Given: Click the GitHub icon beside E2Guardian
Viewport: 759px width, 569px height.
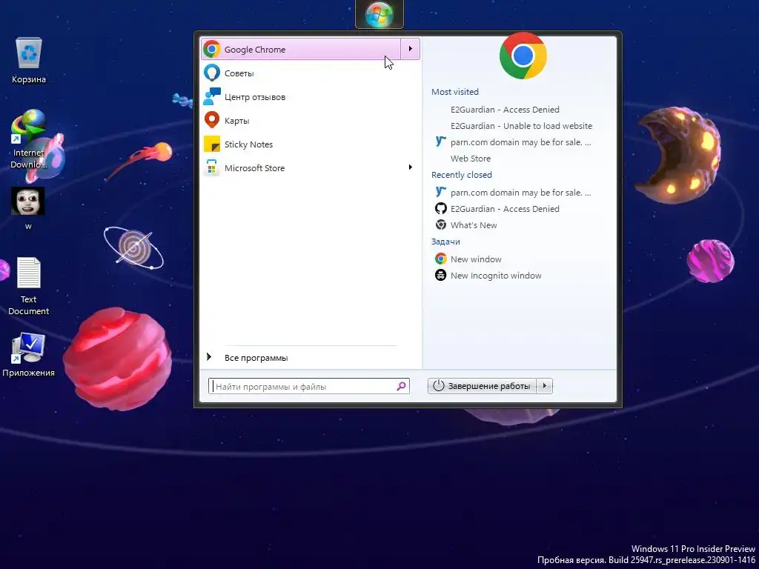Looking at the screenshot, I should tap(440, 208).
